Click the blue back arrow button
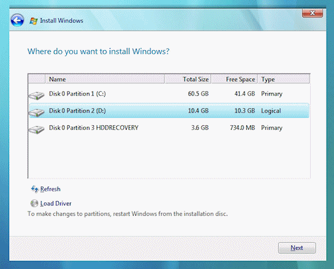The width and height of the screenshot is (334, 269). (17, 20)
